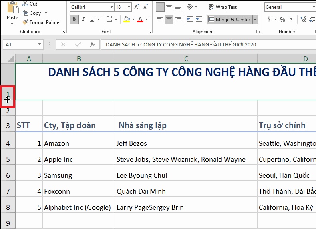The width and height of the screenshot is (316, 229).
Task: Apply the borders icon
Action: tap(109, 19)
